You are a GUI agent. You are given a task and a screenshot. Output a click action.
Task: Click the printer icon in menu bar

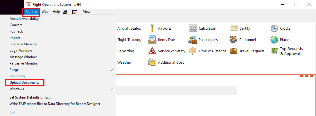(65, 12)
